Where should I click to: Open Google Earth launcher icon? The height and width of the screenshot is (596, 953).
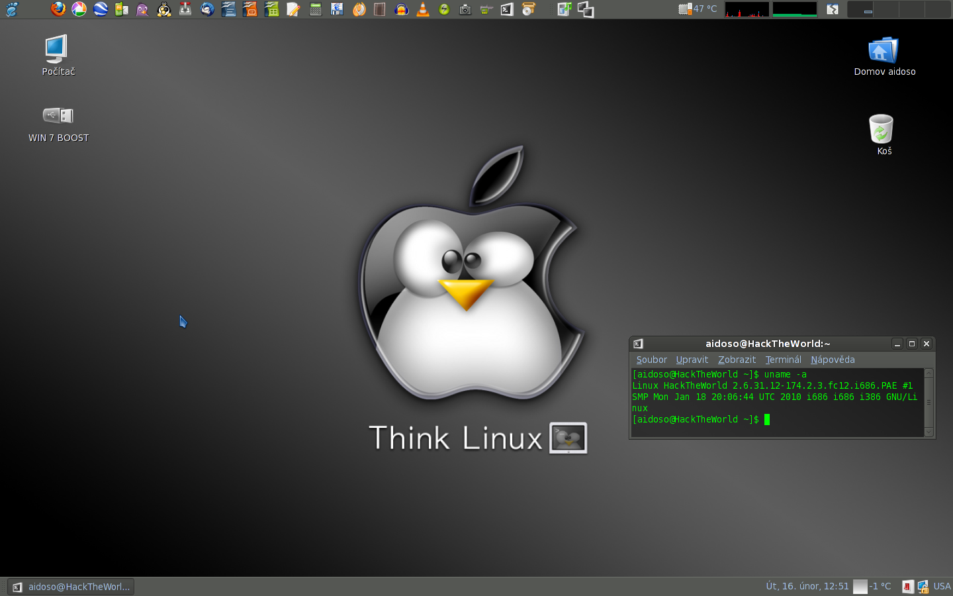[101, 9]
